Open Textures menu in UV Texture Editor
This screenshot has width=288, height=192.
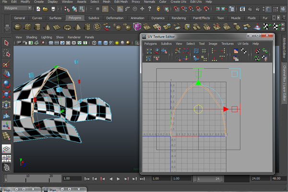click(228, 44)
